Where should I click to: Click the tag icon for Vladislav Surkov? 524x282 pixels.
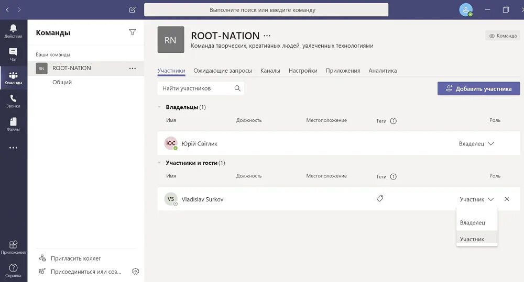click(x=380, y=199)
